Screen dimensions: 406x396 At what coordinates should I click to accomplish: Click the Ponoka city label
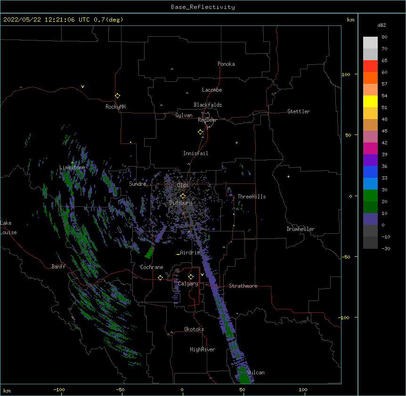pyautogui.click(x=226, y=64)
